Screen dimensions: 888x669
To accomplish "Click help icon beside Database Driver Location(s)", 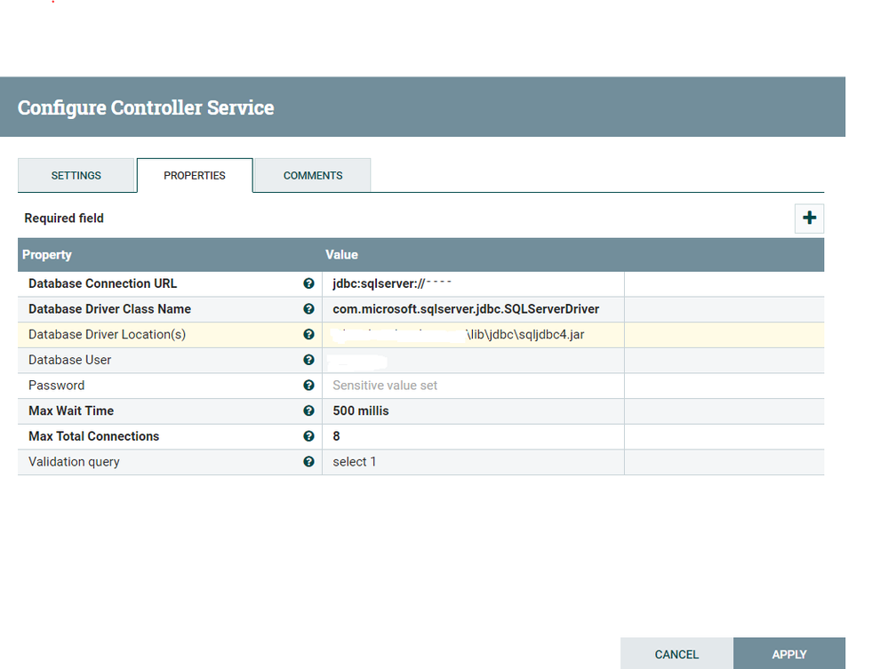I will coord(308,335).
